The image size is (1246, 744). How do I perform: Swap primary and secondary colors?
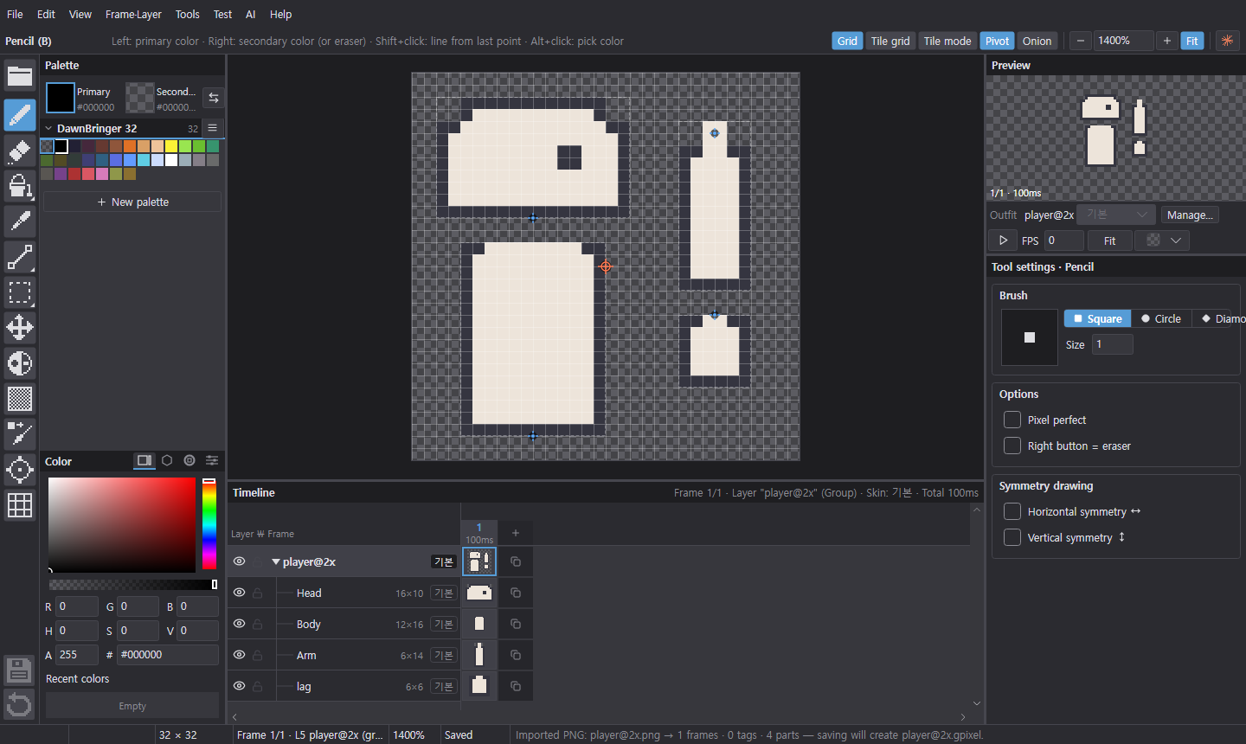coord(214,98)
